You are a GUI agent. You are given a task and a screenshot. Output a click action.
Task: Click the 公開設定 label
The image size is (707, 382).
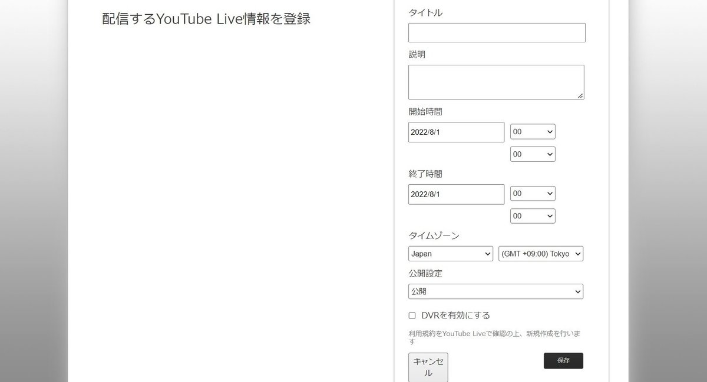[x=425, y=274]
